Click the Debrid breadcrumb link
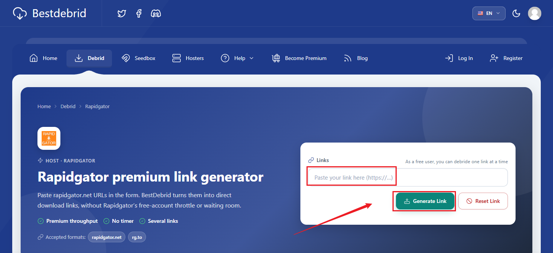The image size is (553, 253). pos(68,106)
